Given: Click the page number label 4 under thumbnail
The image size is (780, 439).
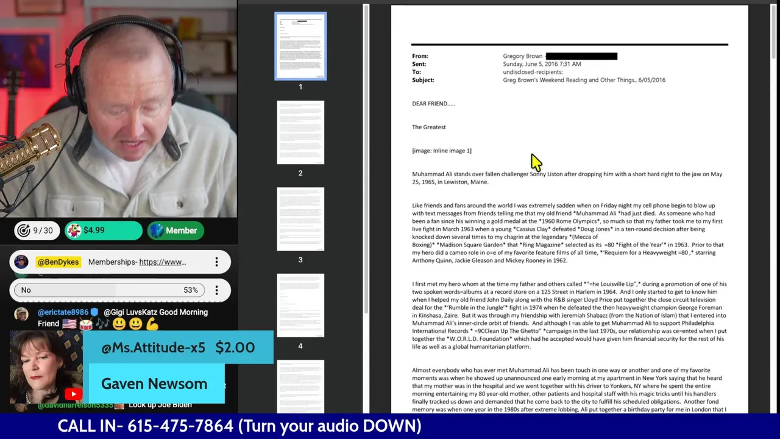Looking at the screenshot, I should coord(300,346).
